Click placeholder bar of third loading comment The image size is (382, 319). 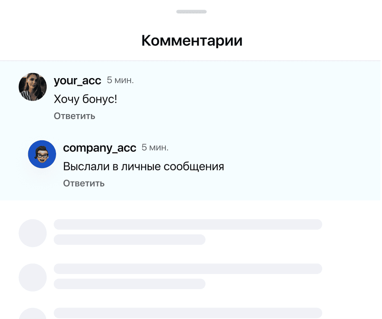tap(188, 313)
